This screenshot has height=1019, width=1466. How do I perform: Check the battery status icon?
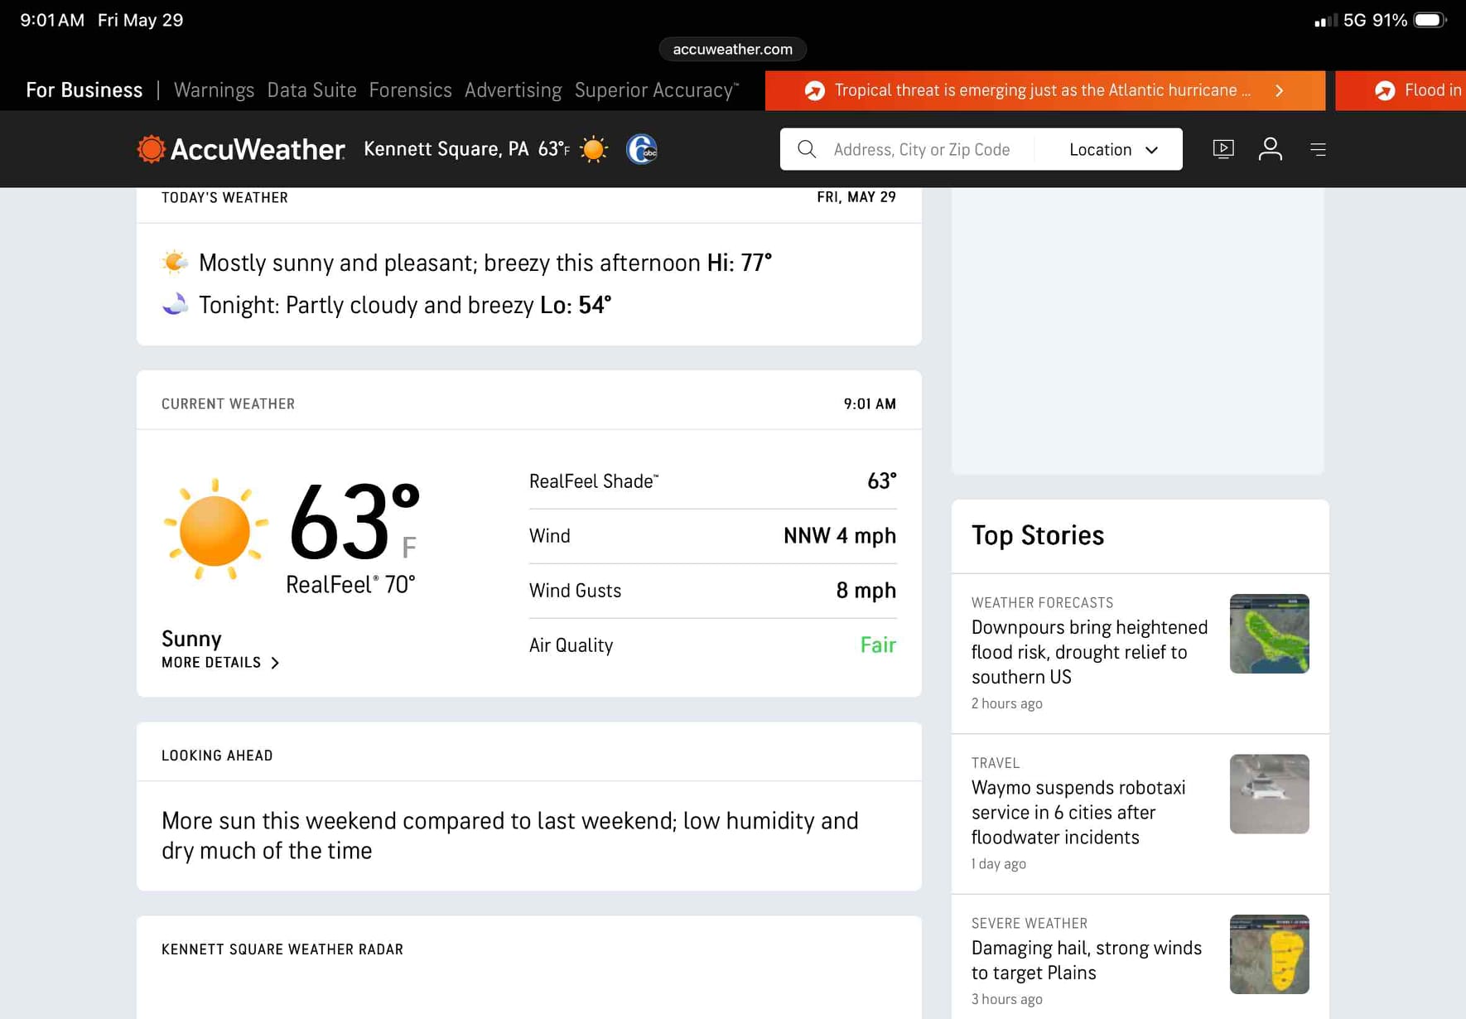[x=1430, y=20]
